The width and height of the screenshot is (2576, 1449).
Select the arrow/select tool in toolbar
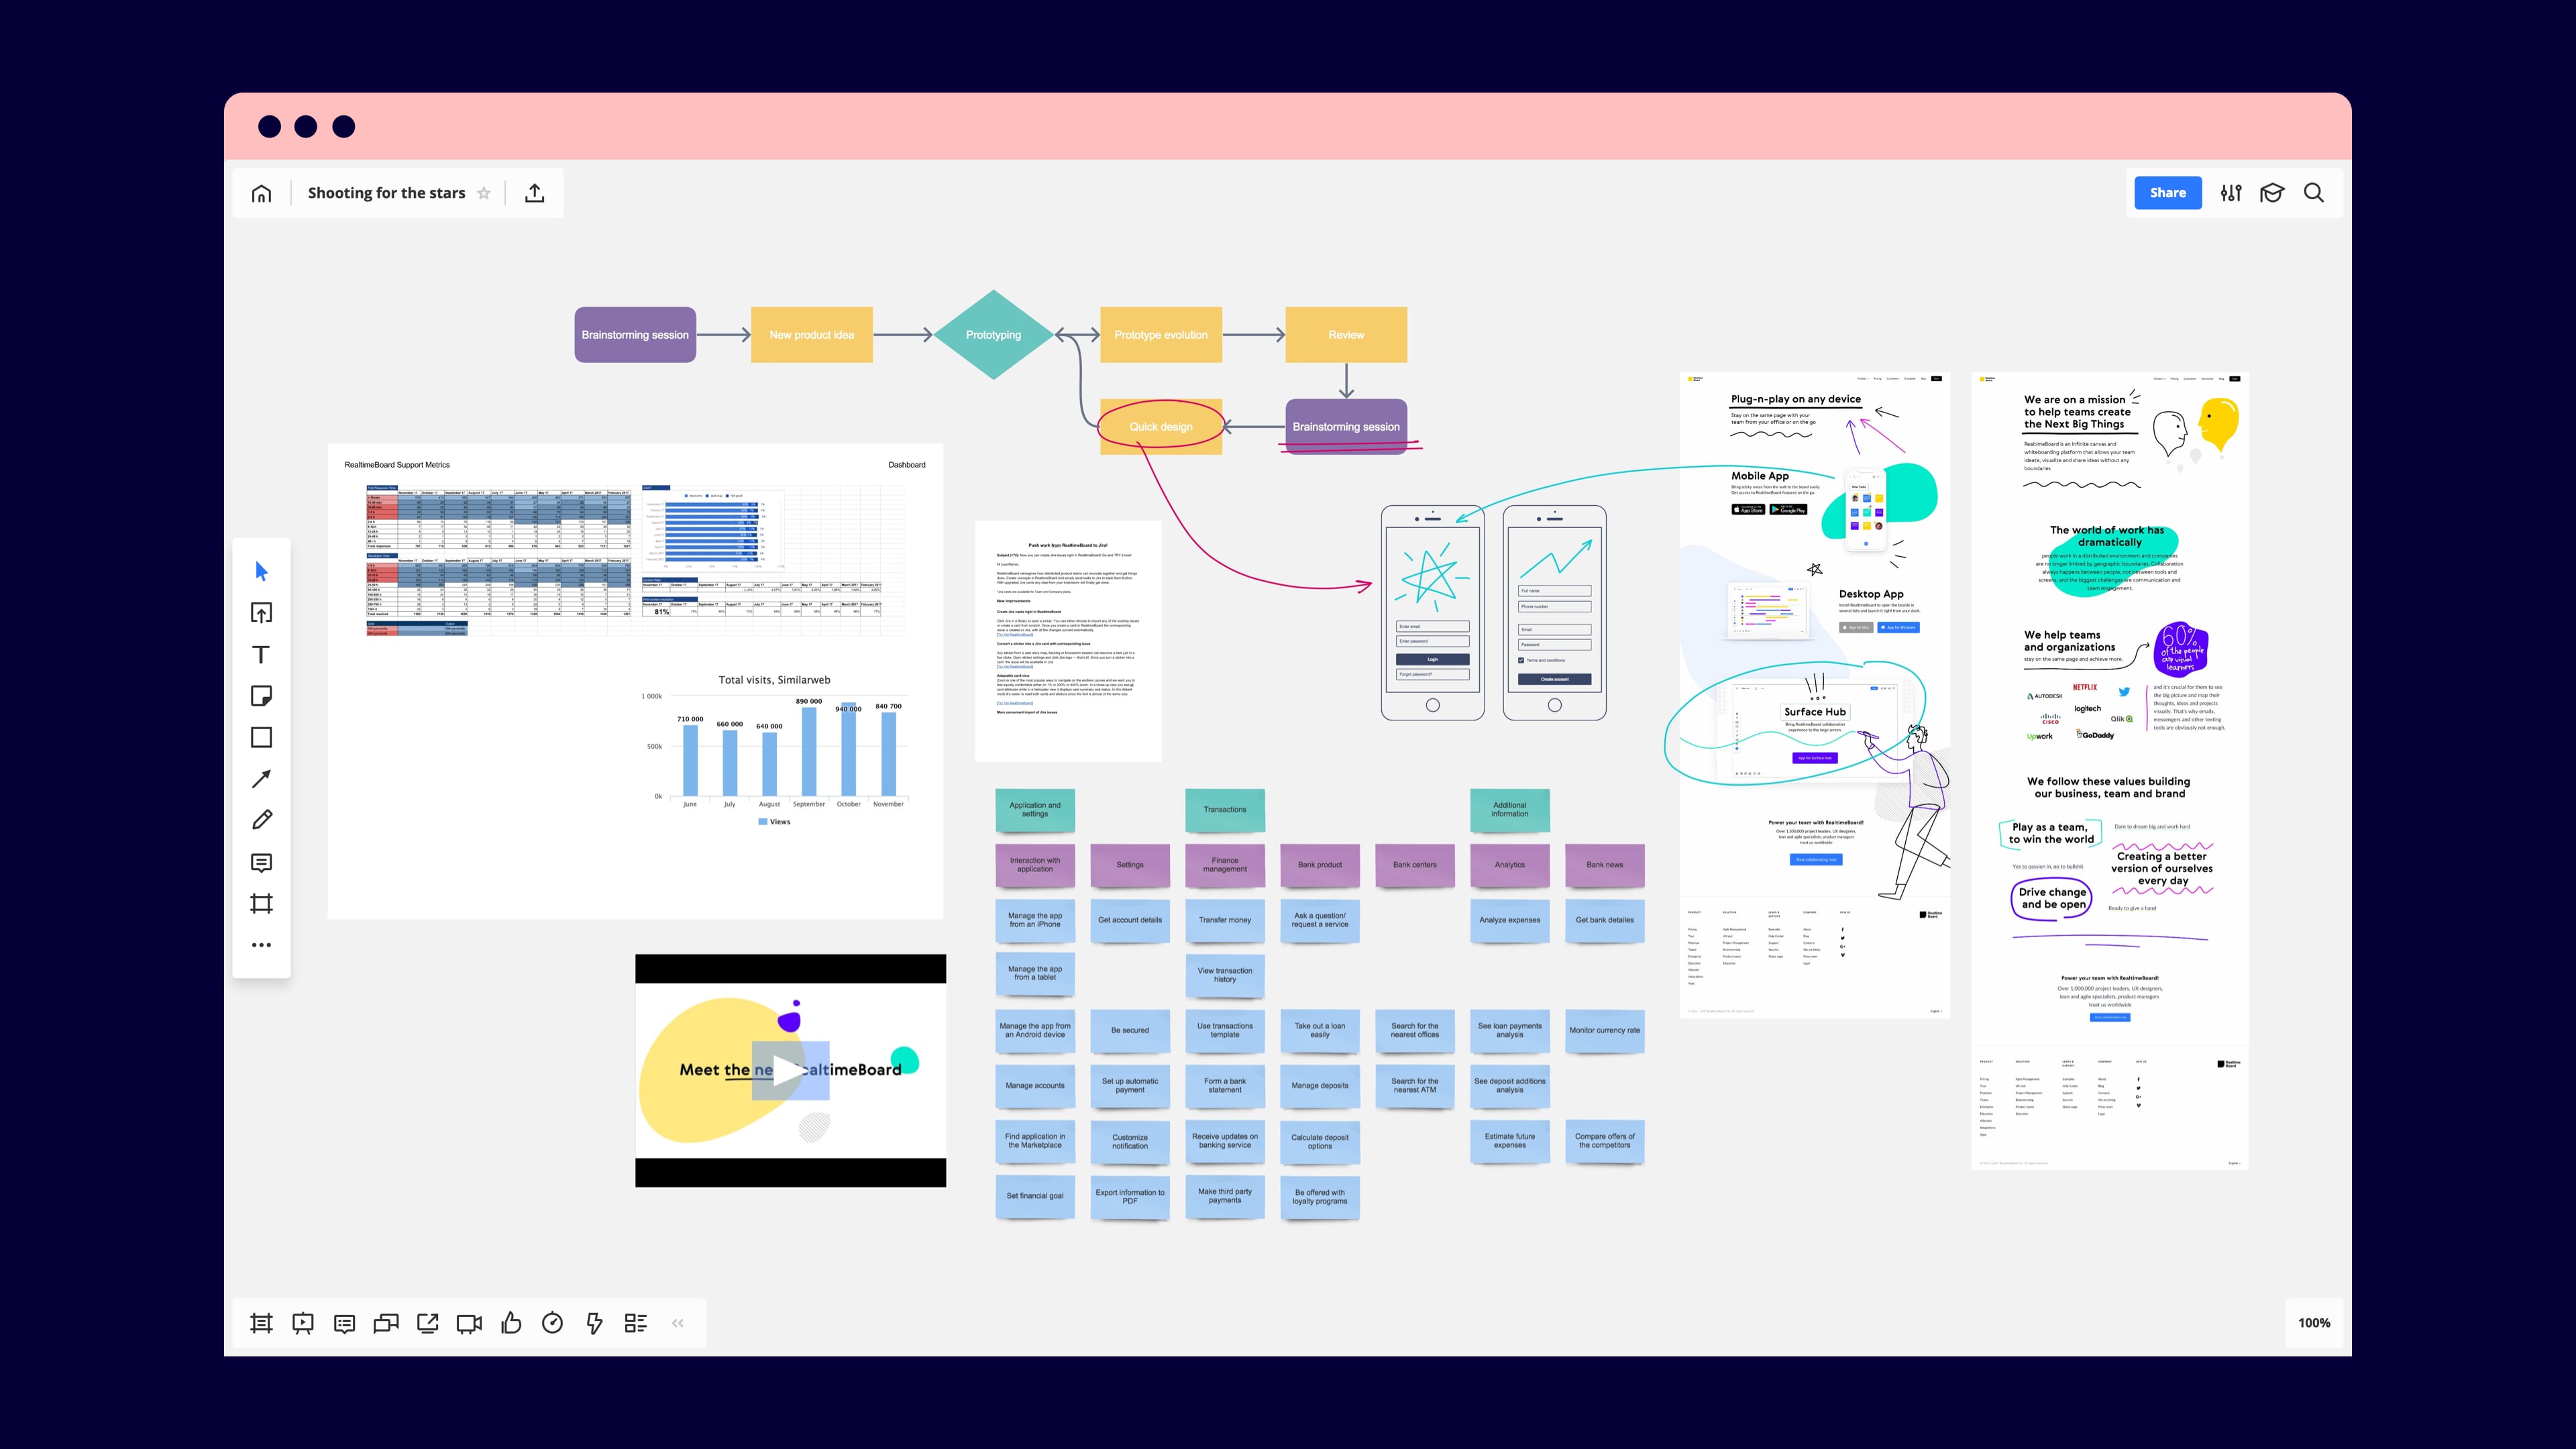(260, 570)
